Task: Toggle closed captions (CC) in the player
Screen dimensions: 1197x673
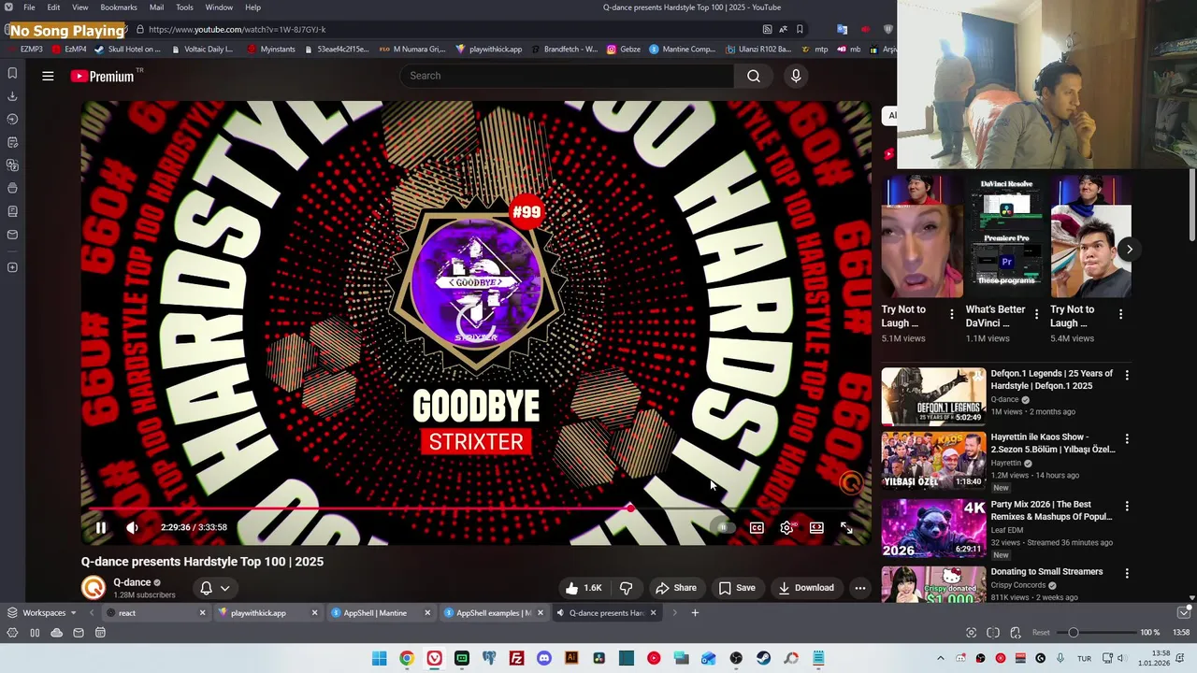Action: 757,527
